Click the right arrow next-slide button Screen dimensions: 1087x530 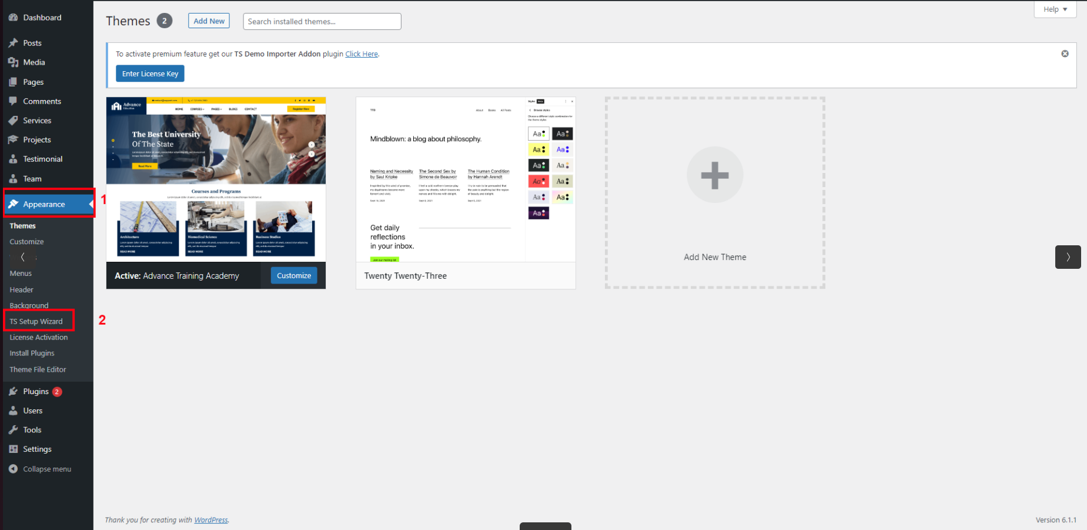click(x=1068, y=257)
